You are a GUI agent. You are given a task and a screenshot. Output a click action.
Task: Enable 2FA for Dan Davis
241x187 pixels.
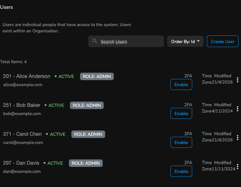point(181,171)
